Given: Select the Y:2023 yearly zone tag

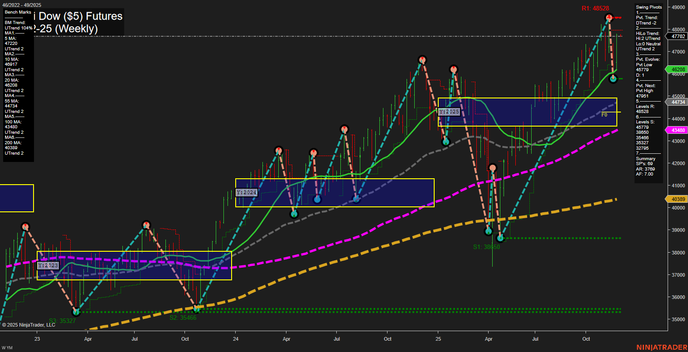Looking at the screenshot, I should [48, 265].
